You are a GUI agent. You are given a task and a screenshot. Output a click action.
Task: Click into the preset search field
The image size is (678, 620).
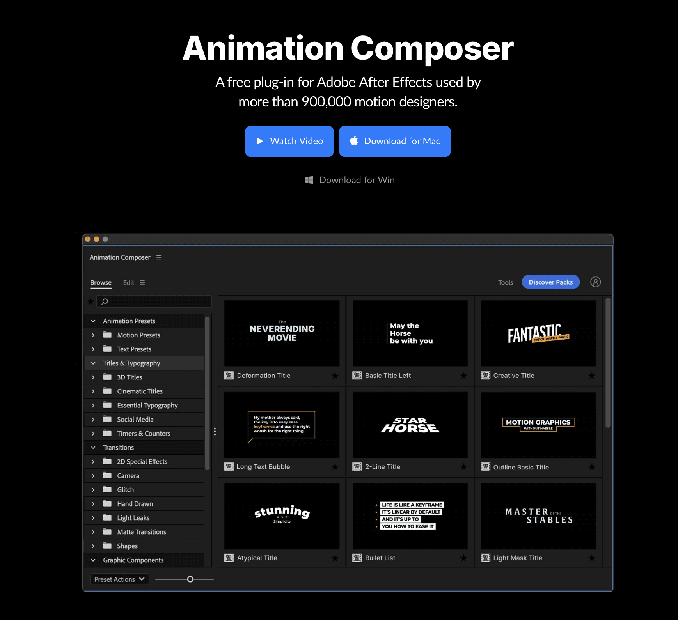click(x=154, y=301)
